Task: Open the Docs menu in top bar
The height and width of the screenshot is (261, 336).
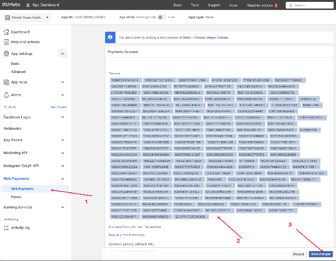Action: pyautogui.click(x=178, y=5)
